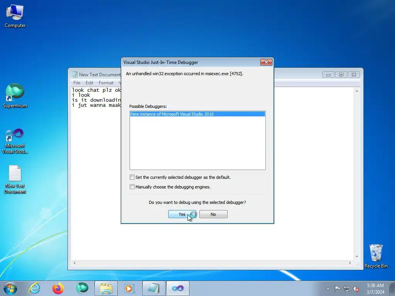Open the File menu in Notepad
This screenshot has width=395, height=296.
(x=77, y=83)
